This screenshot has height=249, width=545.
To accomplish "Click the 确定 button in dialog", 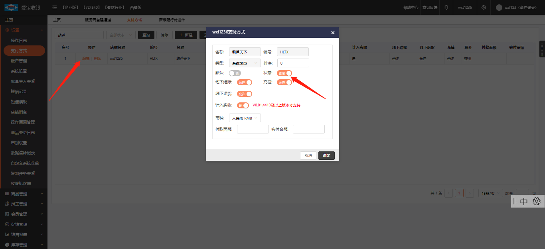I will (x=326, y=155).
